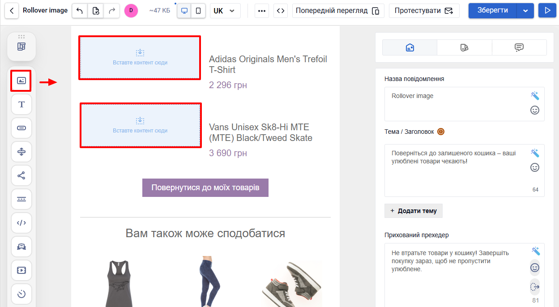Open the structures and modules panel icon
The width and height of the screenshot is (559, 307).
pos(21,47)
